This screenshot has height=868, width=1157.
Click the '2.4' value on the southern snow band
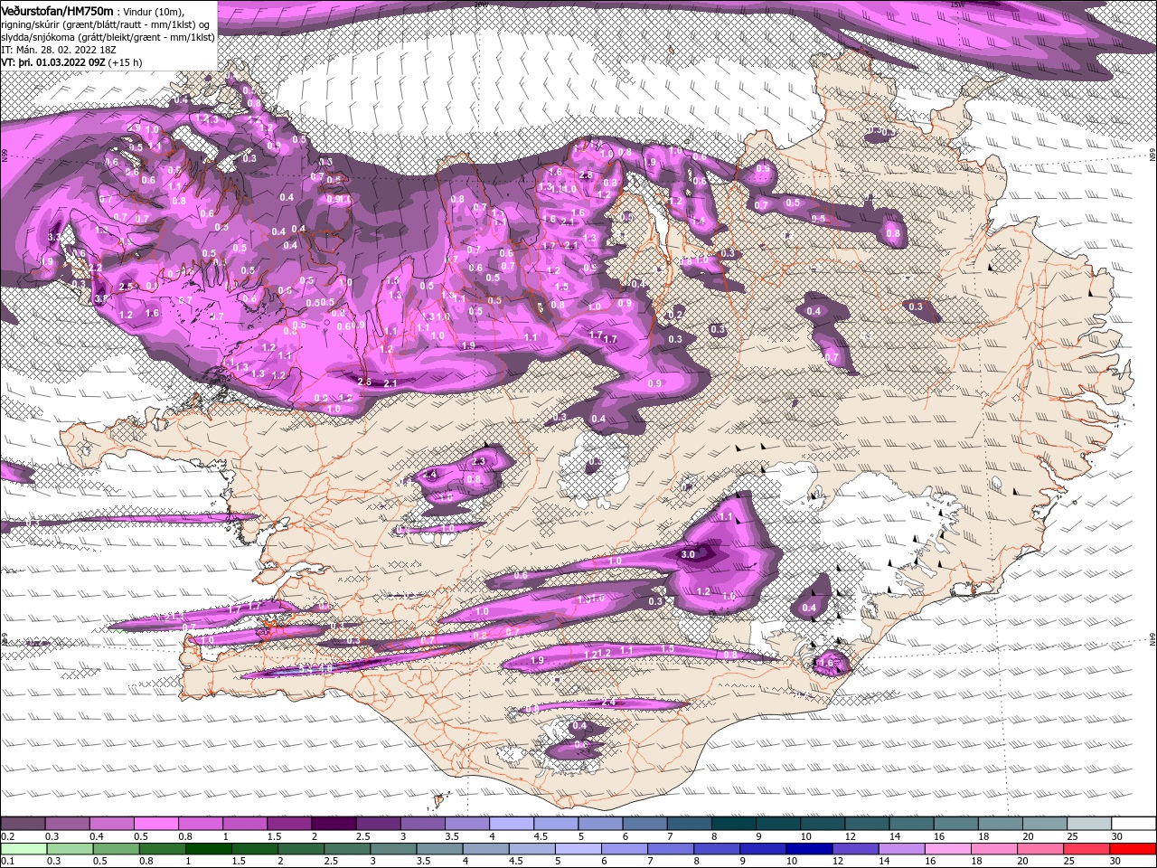[608, 703]
